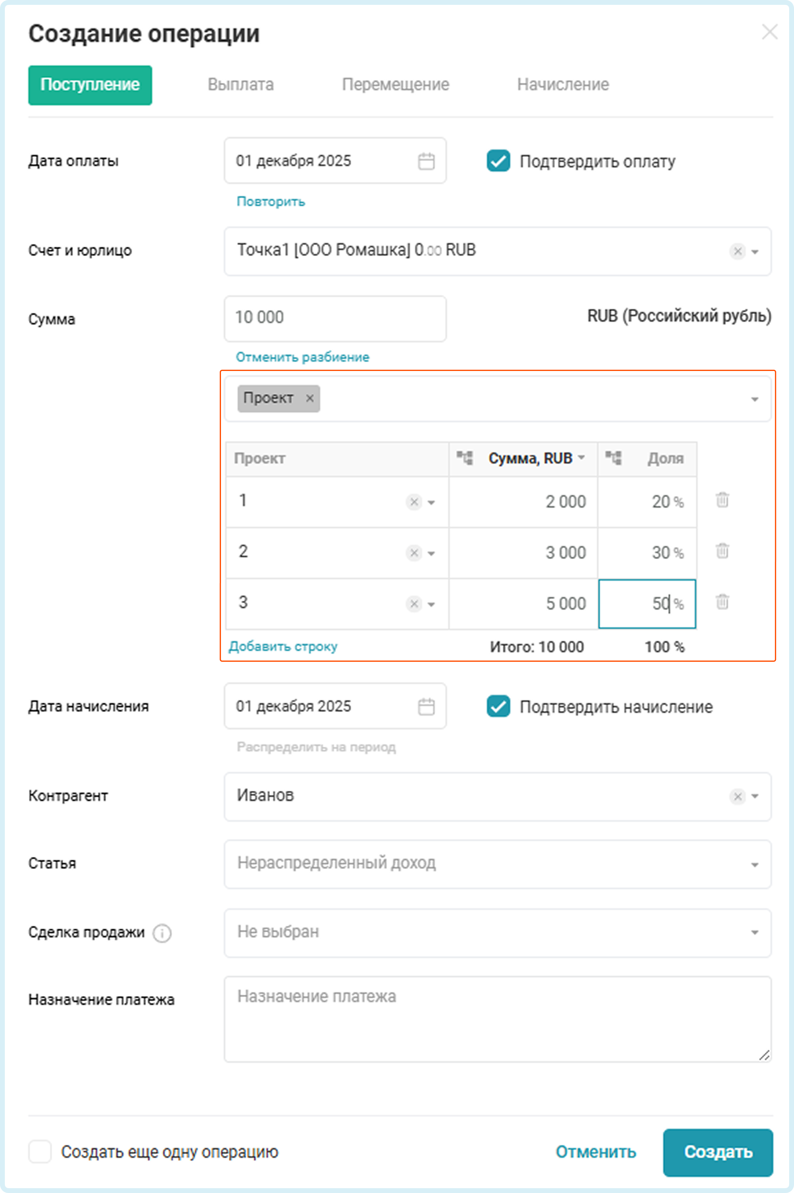Click info icon next to Сделка продажи
The image size is (794, 1193).
162,933
